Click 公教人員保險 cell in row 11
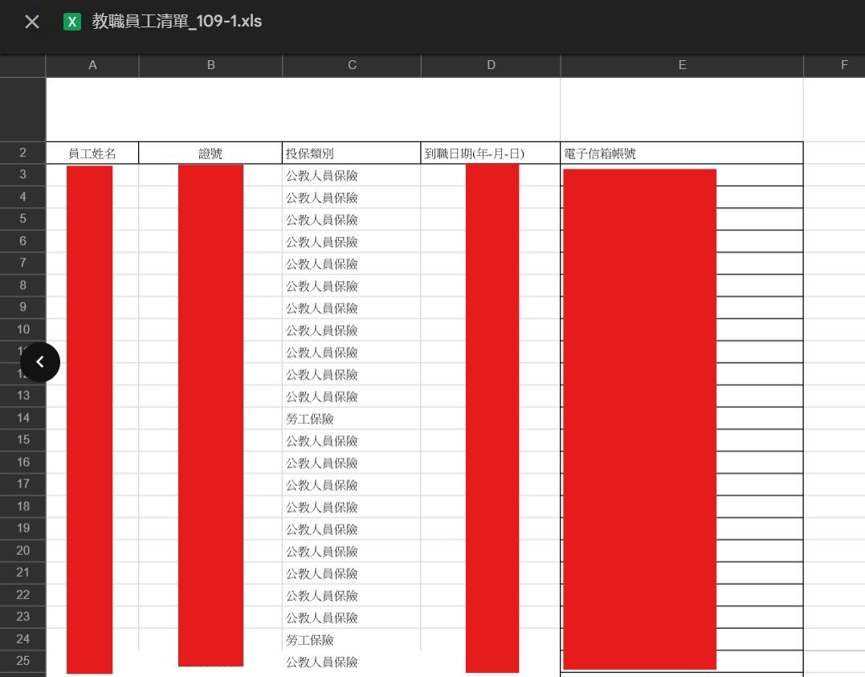The image size is (865, 677). [x=352, y=352]
